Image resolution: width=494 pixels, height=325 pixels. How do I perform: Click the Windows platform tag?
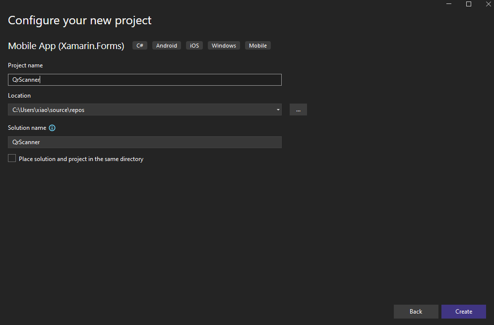(224, 46)
